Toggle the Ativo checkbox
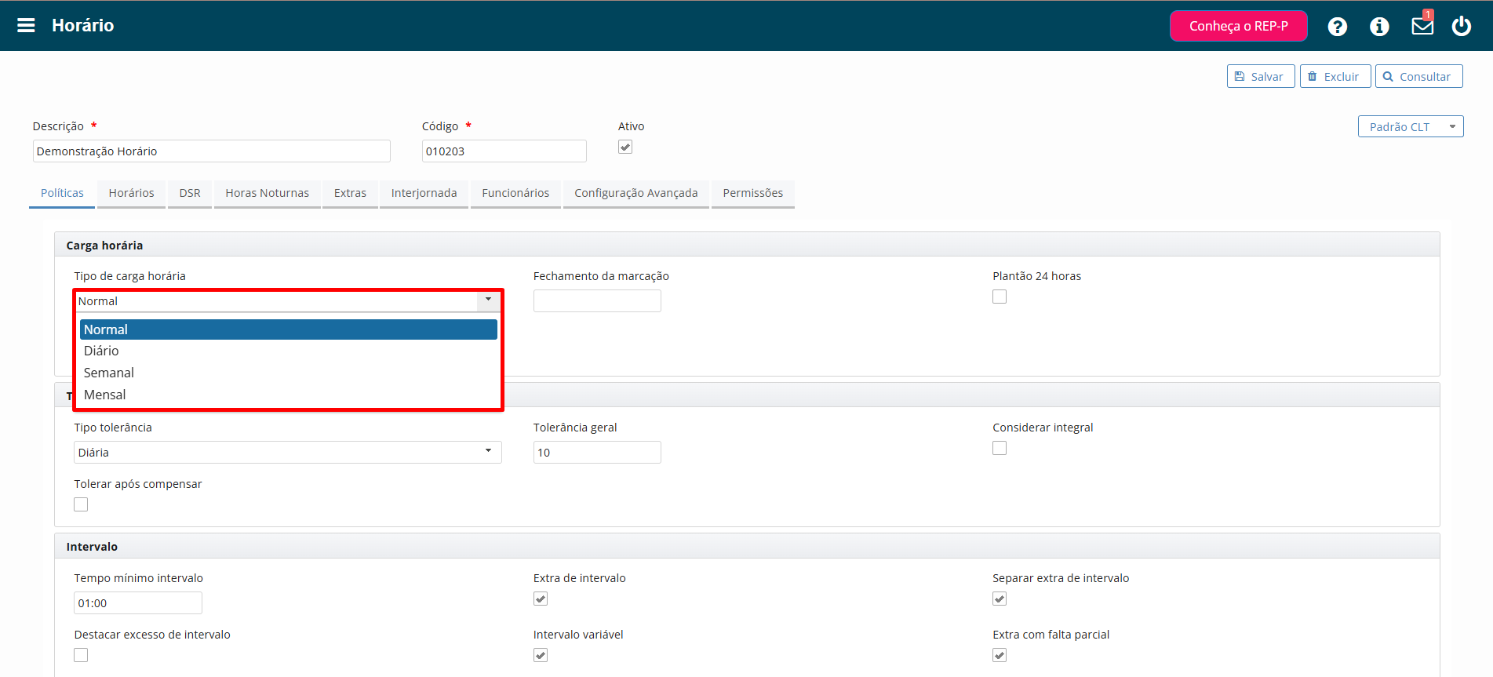Screen dimensions: 1493x677 tap(625, 147)
